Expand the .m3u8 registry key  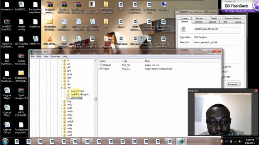pyautogui.click(x=62, y=122)
